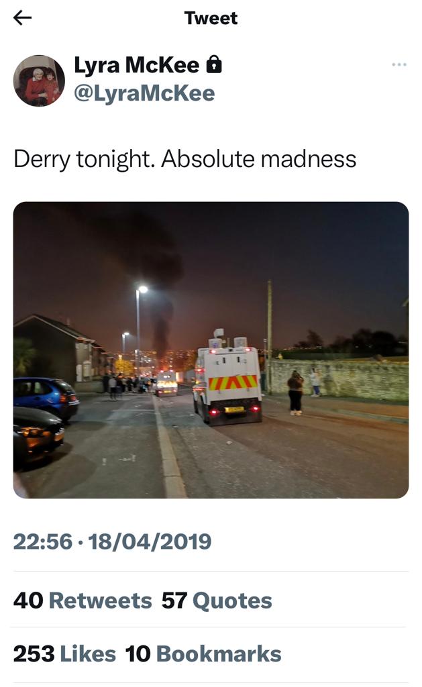Click the person standing near stone wall

click(x=295, y=392)
